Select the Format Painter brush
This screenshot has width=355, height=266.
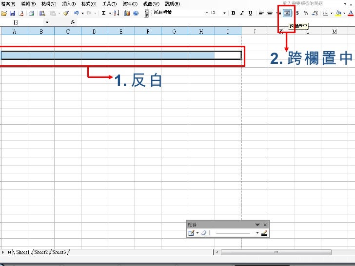(x=66, y=13)
